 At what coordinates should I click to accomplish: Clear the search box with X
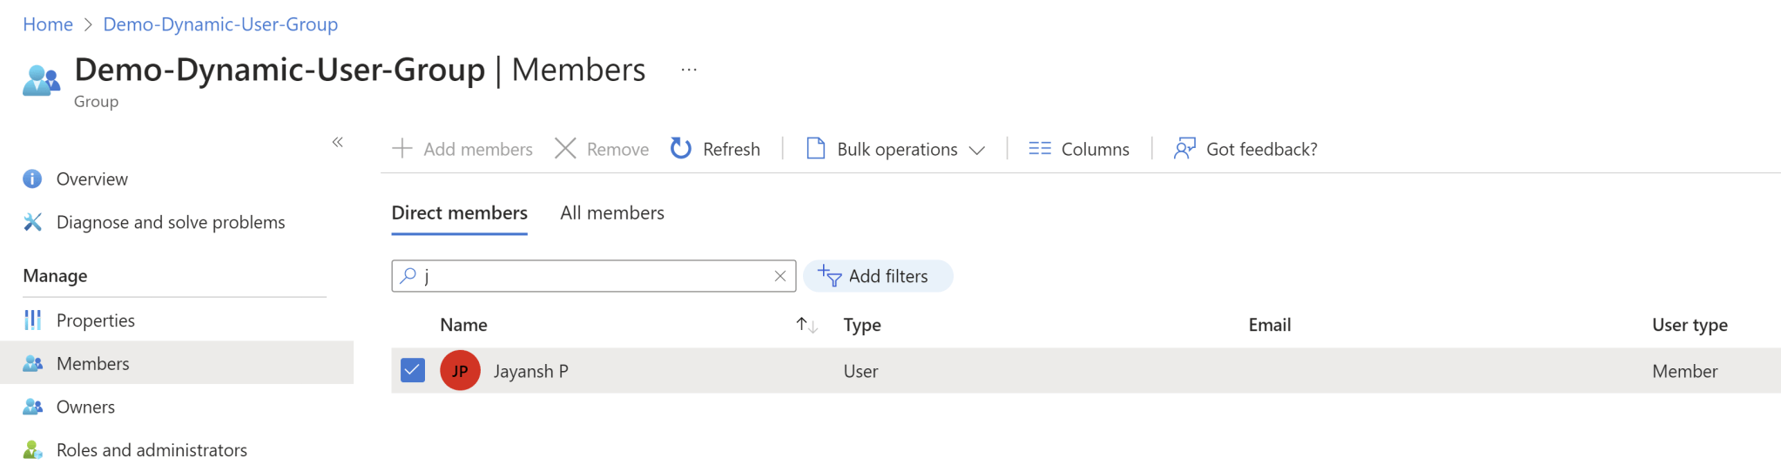click(x=780, y=276)
